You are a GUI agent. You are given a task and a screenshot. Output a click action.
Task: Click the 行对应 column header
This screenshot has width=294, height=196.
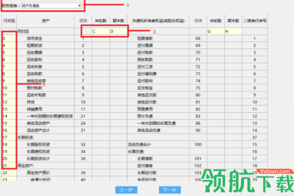(x=9, y=21)
